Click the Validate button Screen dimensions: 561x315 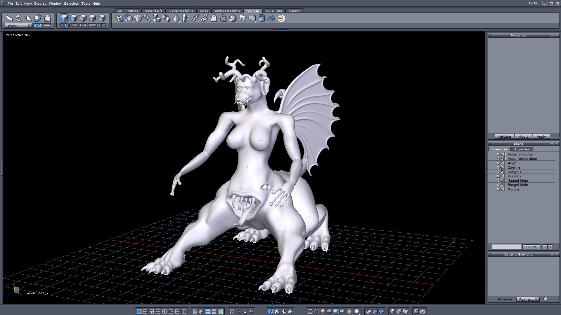pyautogui.click(x=504, y=136)
